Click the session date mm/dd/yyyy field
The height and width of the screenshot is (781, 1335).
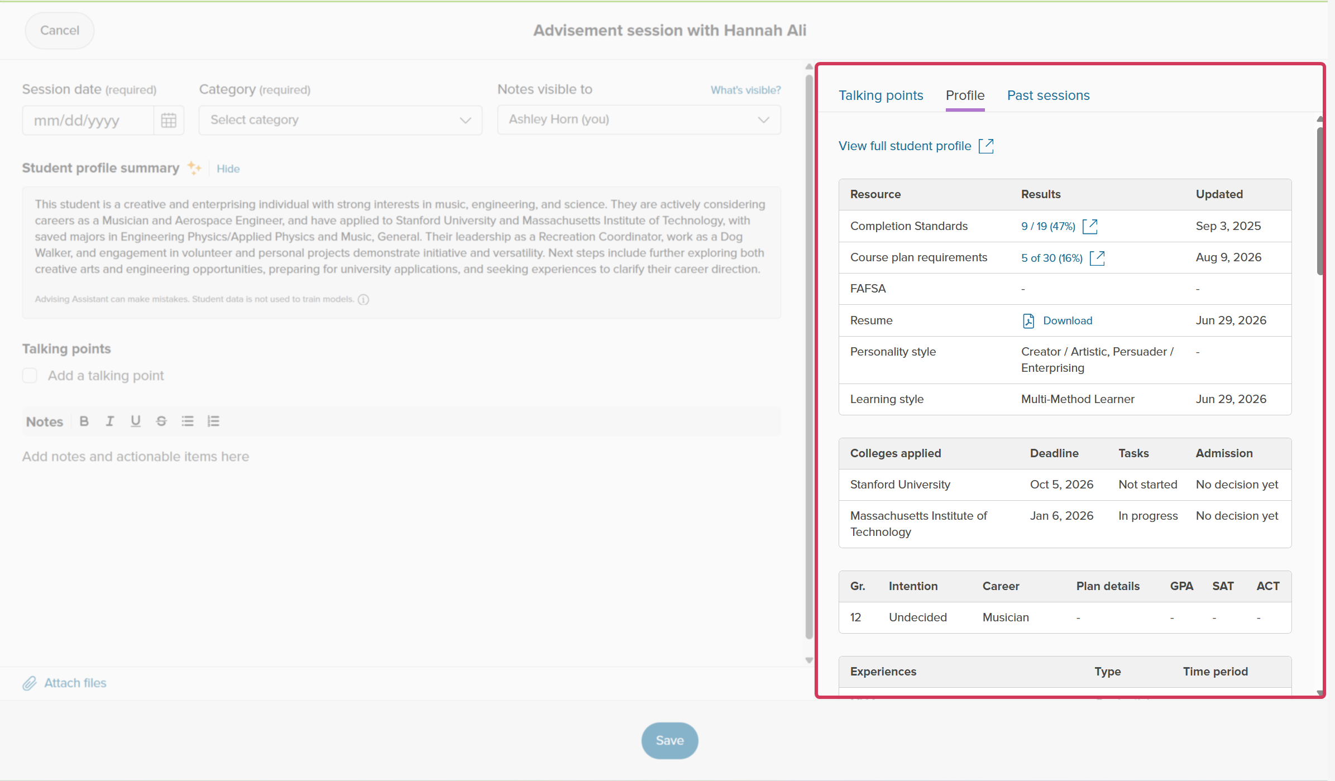(x=88, y=121)
